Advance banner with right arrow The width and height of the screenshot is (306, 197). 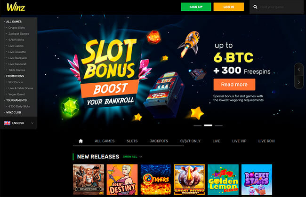pyautogui.click(x=299, y=82)
